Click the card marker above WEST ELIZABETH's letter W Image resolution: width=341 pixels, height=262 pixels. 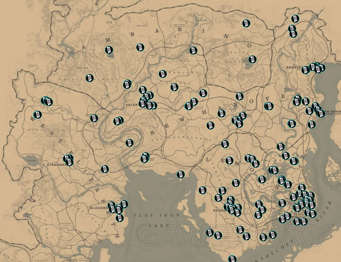(x=37, y=115)
